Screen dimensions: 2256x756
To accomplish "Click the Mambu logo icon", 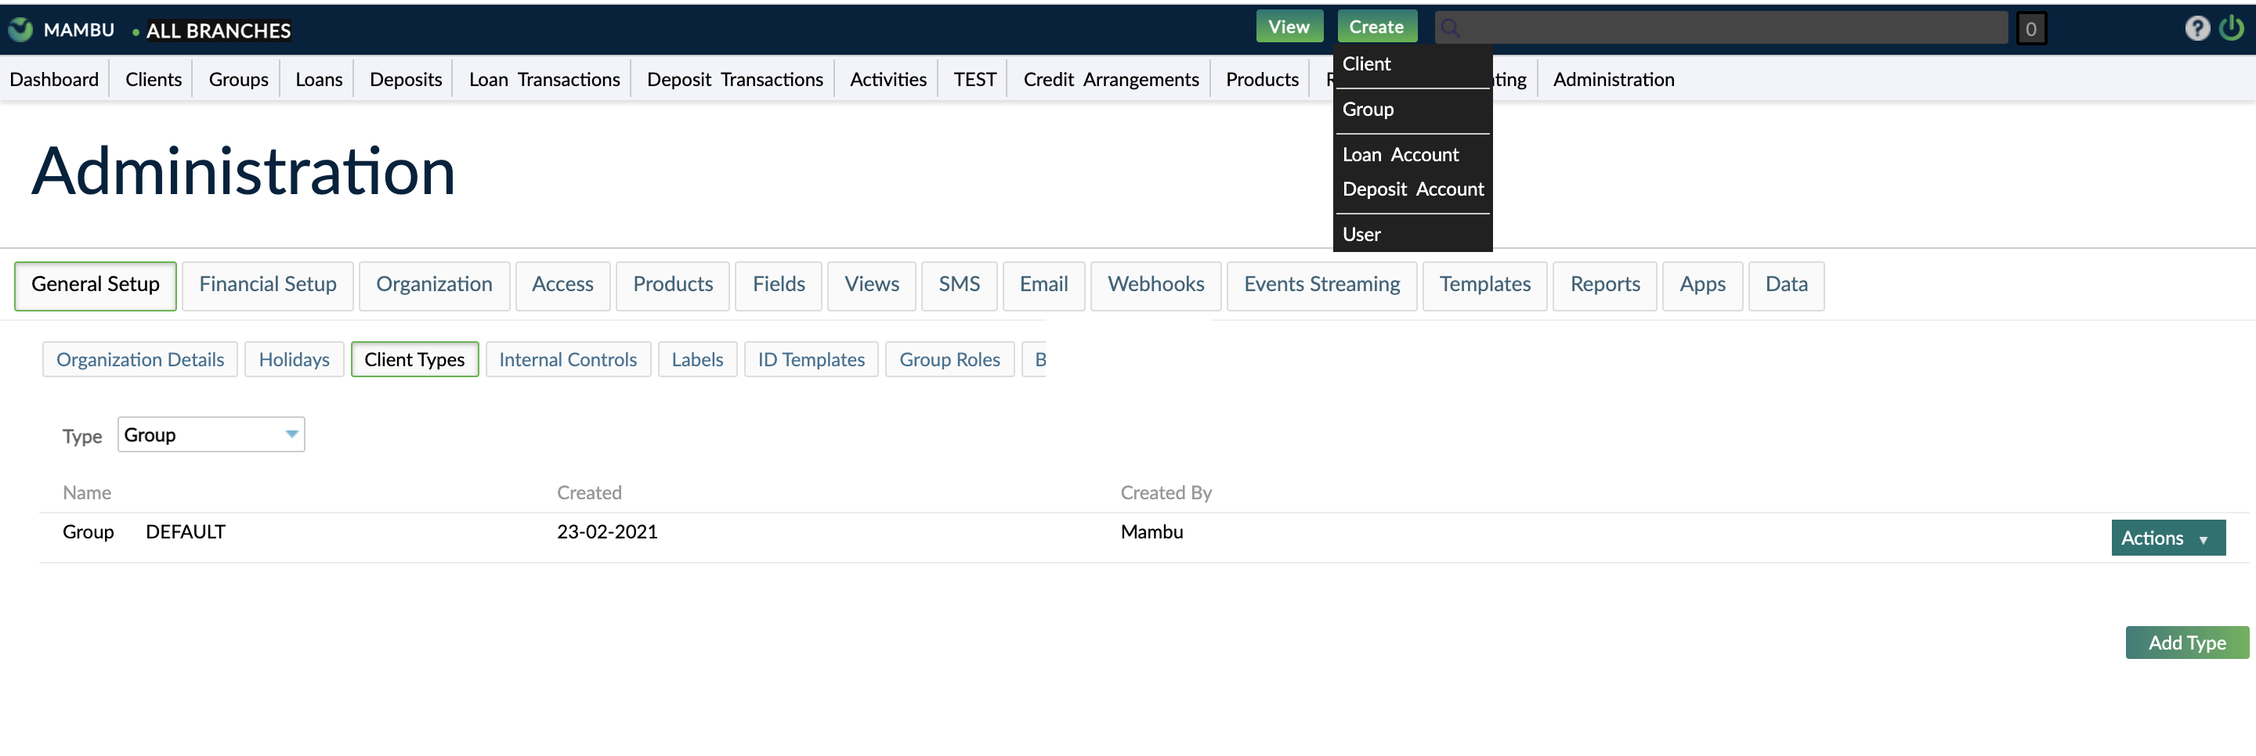I will [x=20, y=27].
